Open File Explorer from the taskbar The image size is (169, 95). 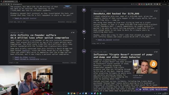tap(74, 93)
